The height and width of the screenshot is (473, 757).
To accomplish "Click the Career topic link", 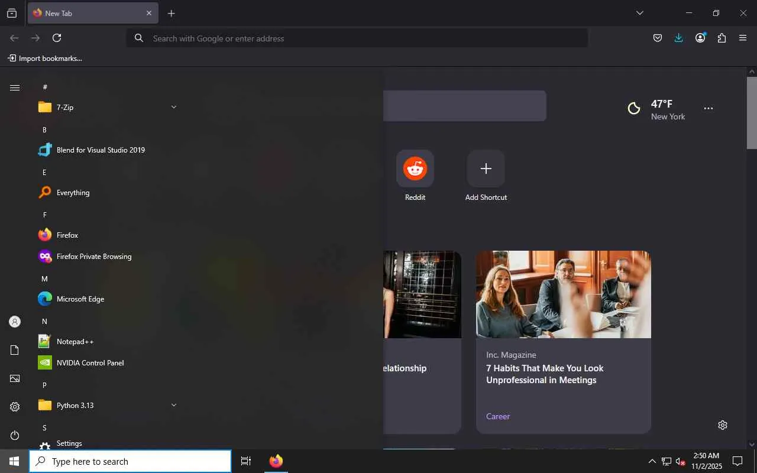I will [x=498, y=416].
